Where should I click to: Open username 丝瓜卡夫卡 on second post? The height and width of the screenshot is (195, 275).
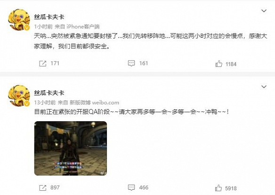49,93
